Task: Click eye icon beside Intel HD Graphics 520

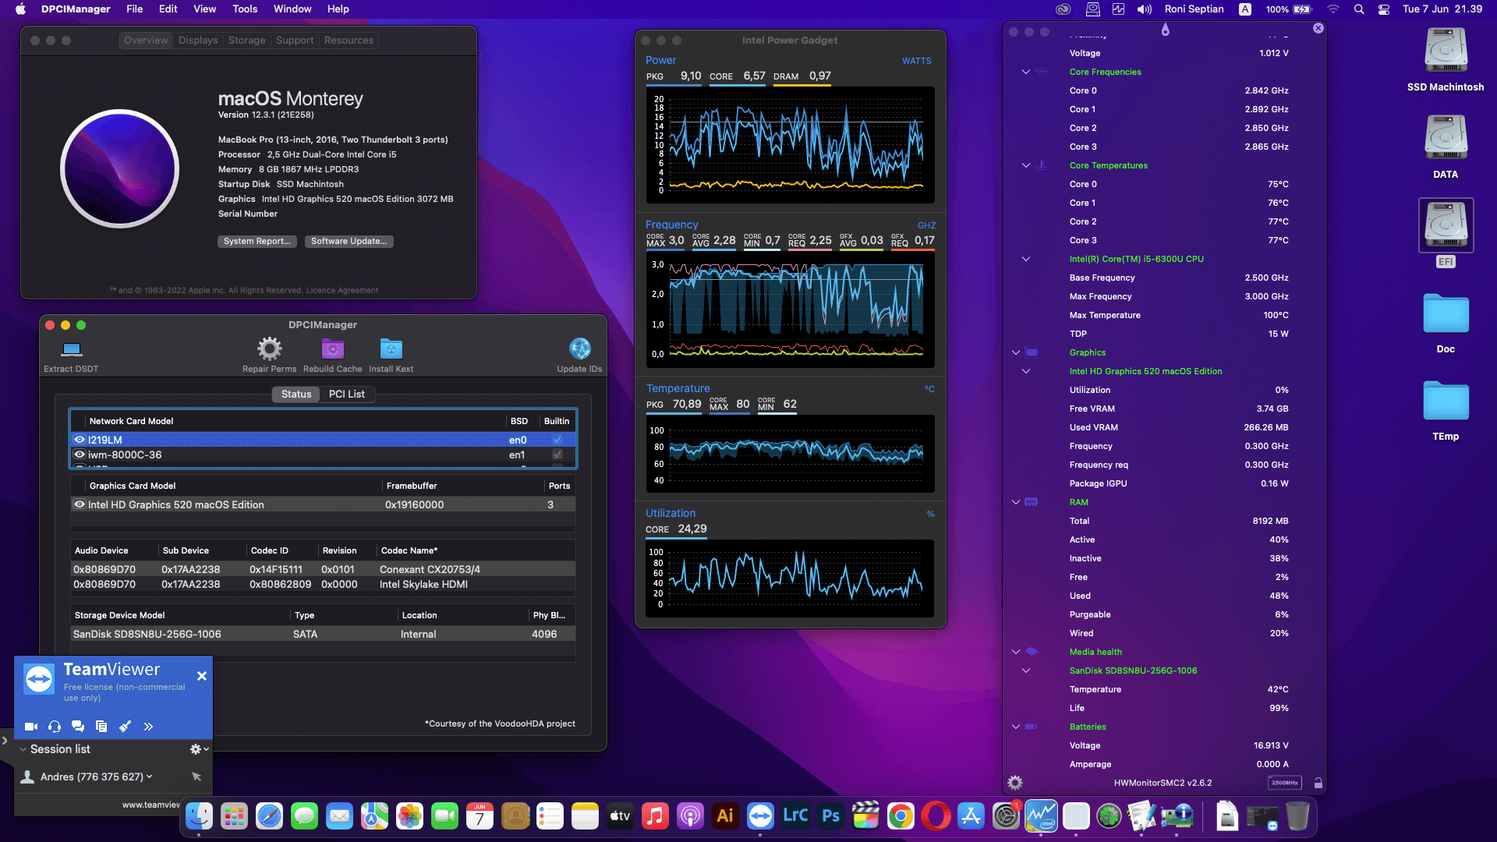Action: [80, 504]
